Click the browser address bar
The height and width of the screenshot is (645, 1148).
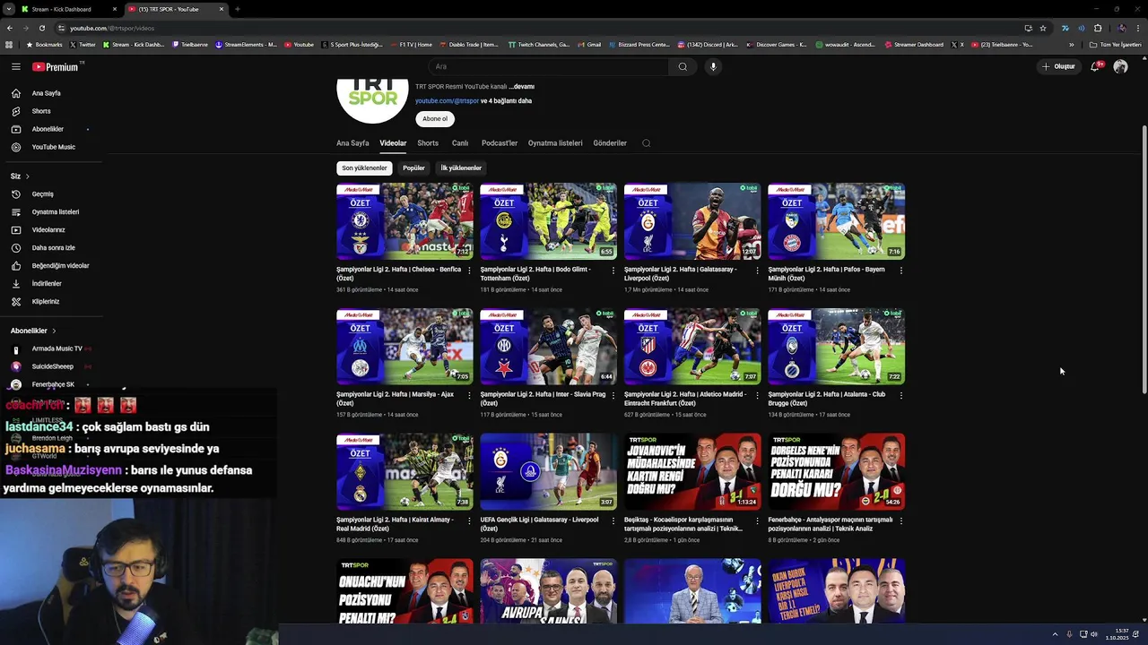[x=538, y=28]
